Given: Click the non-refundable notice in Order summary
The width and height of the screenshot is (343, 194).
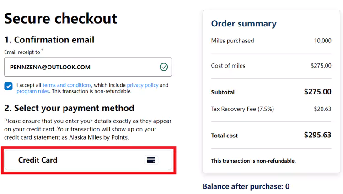Looking at the screenshot, I should point(253,161).
